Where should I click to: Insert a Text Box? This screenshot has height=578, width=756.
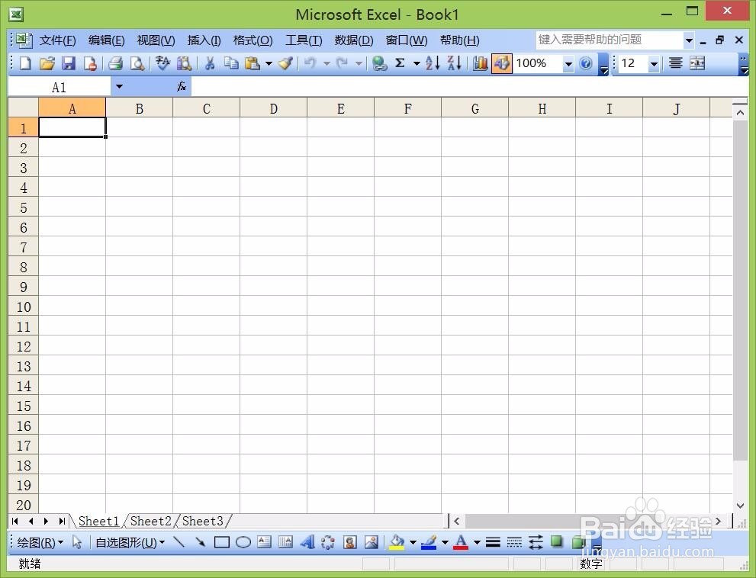coord(264,542)
